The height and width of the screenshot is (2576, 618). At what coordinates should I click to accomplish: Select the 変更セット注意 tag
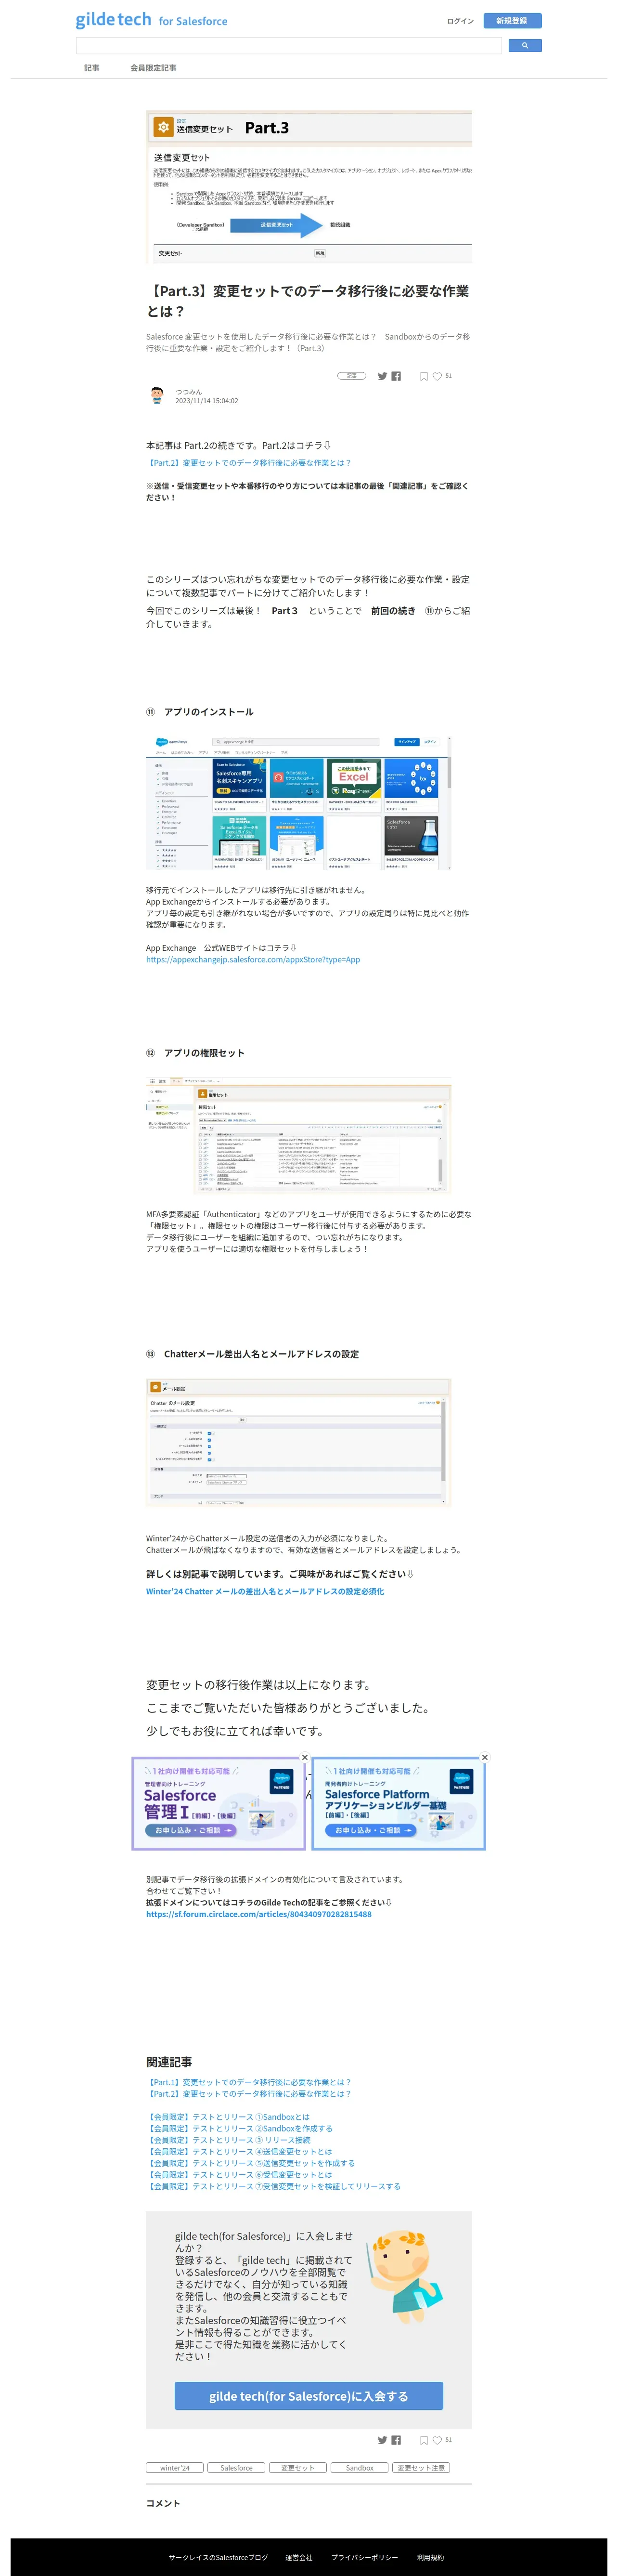[421, 2468]
